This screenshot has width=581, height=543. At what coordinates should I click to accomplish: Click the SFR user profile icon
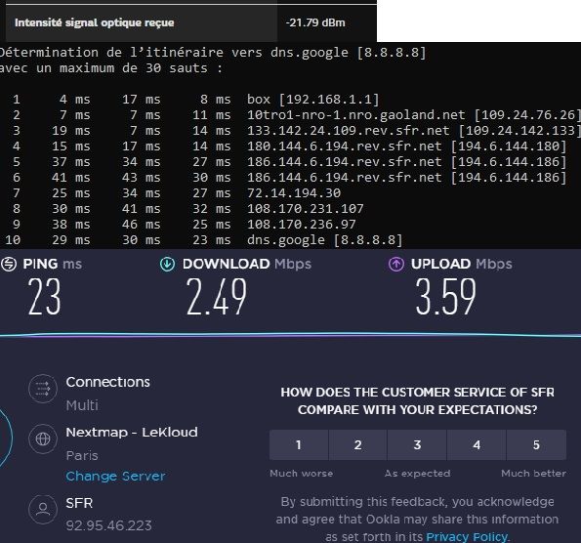(43, 509)
